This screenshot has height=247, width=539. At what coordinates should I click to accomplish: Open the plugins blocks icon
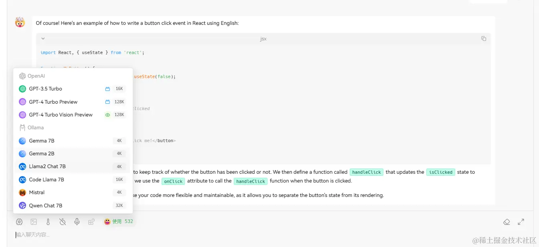click(91, 222)
